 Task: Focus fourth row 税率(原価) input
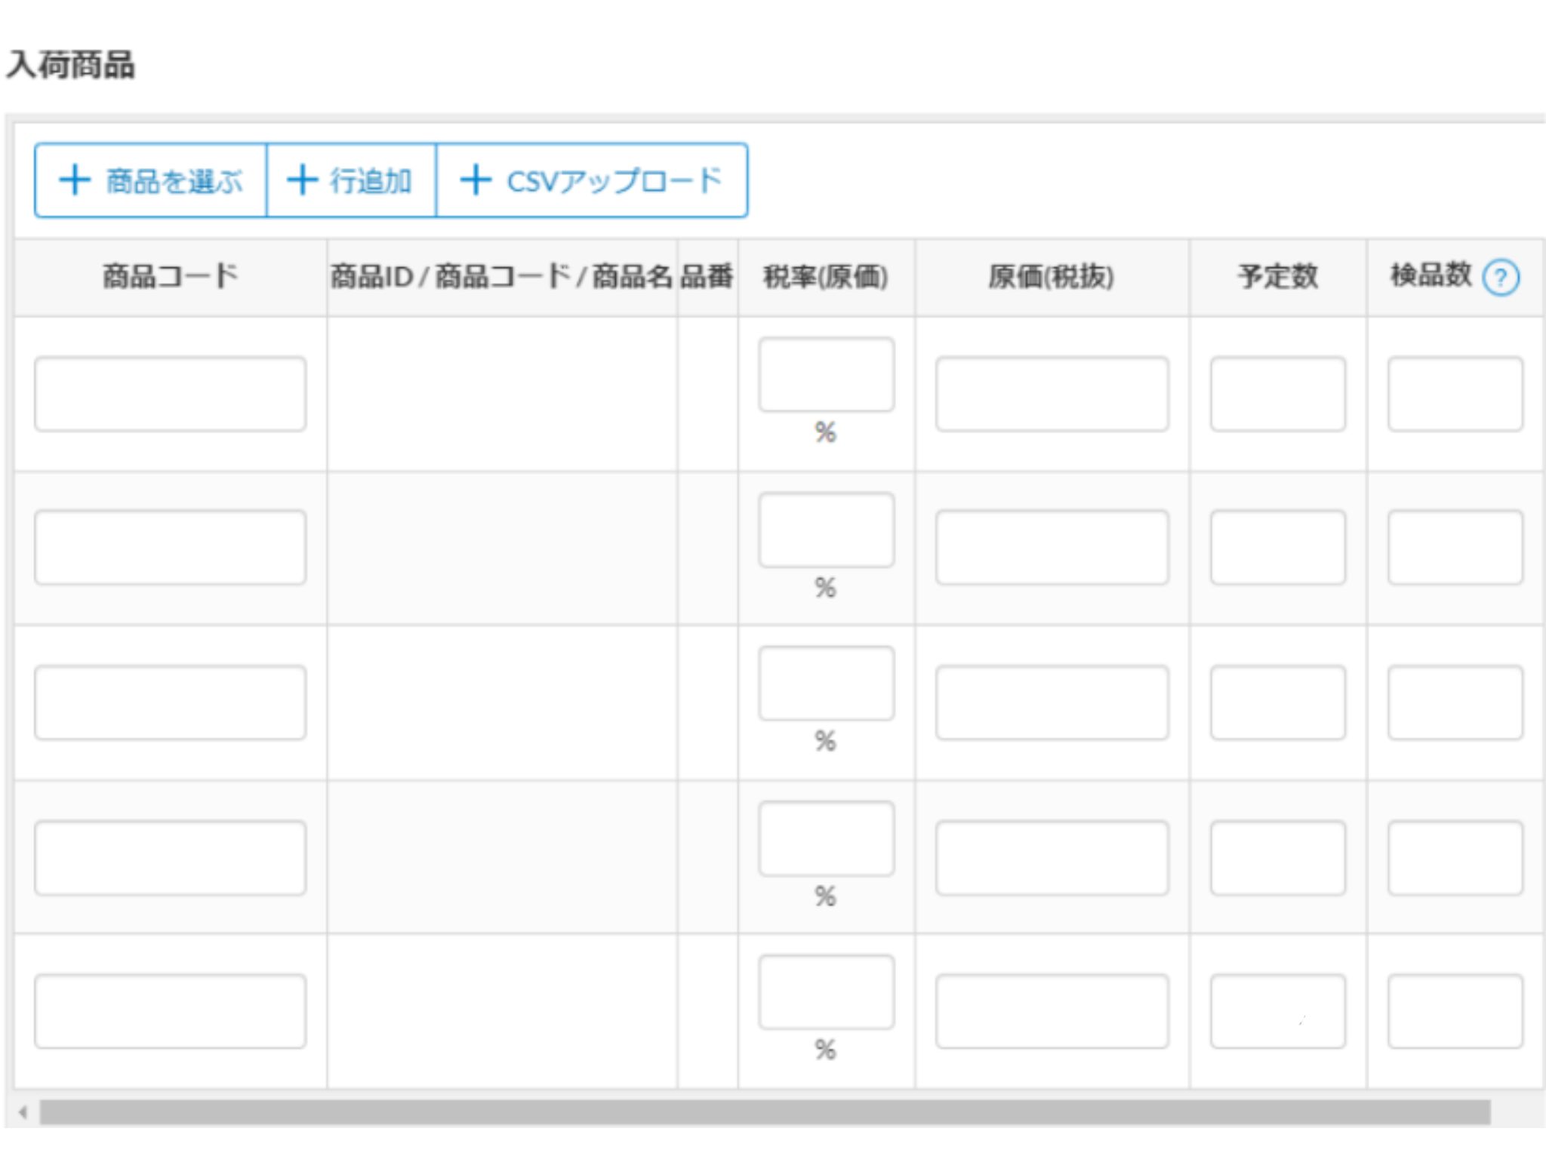tap(827, 839)
